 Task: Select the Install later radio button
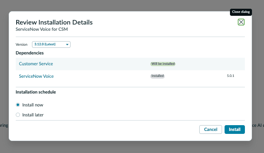point(18,115)
